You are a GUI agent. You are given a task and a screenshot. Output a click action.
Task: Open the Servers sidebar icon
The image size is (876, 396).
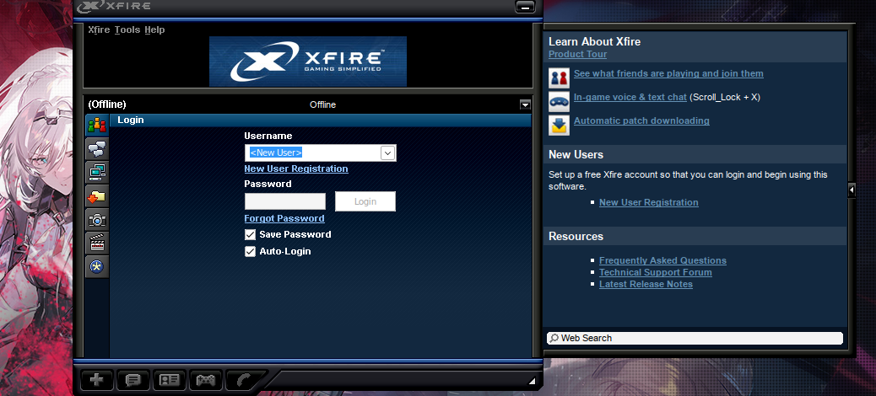(97, 173)
